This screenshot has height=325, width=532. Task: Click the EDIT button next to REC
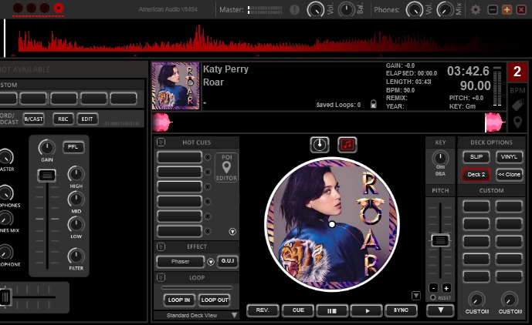[87, 119]
